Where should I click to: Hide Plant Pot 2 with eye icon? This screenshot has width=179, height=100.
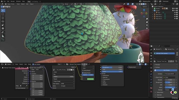175,17
